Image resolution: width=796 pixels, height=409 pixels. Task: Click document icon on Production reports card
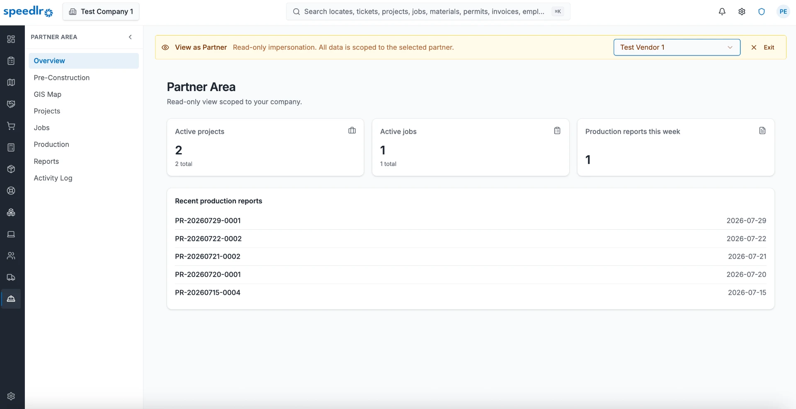(x=762, y=130)
